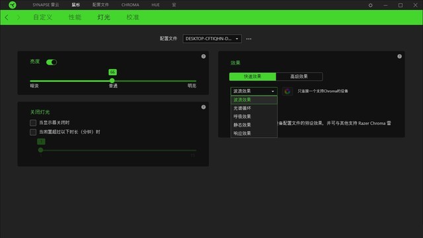Open help icon in 效果 panel

(x=399, y=56)
